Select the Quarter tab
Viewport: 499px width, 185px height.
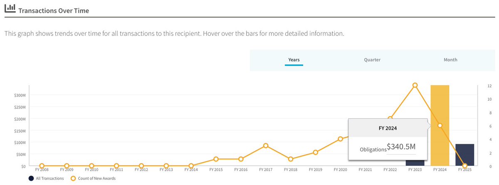click(372, 60)
